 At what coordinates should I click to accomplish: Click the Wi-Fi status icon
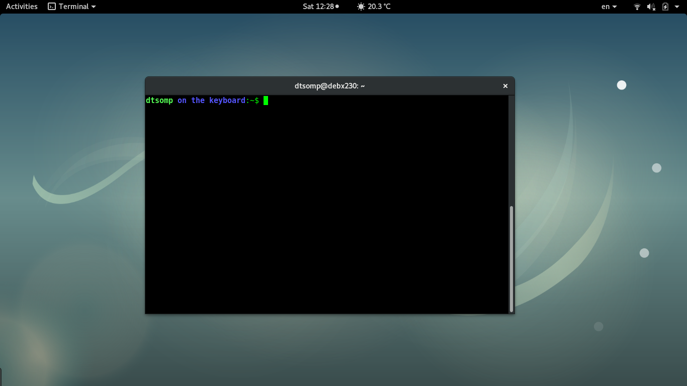pyautogui.click(x=637, y=7)
